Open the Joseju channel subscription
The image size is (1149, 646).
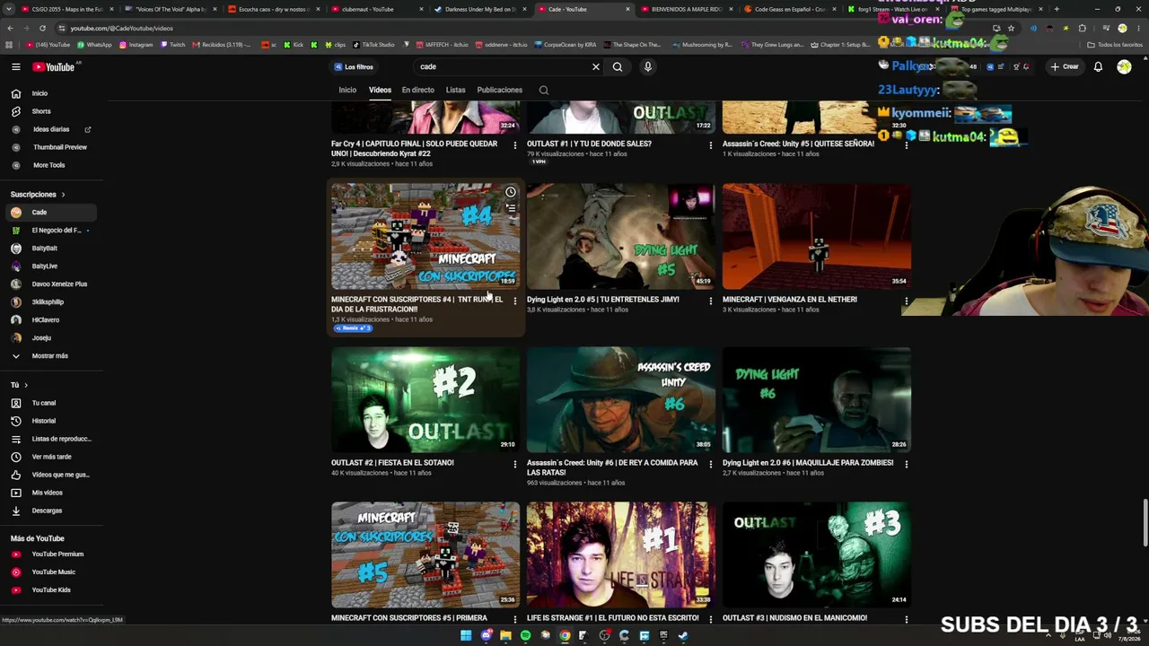[x=49, y=337]
